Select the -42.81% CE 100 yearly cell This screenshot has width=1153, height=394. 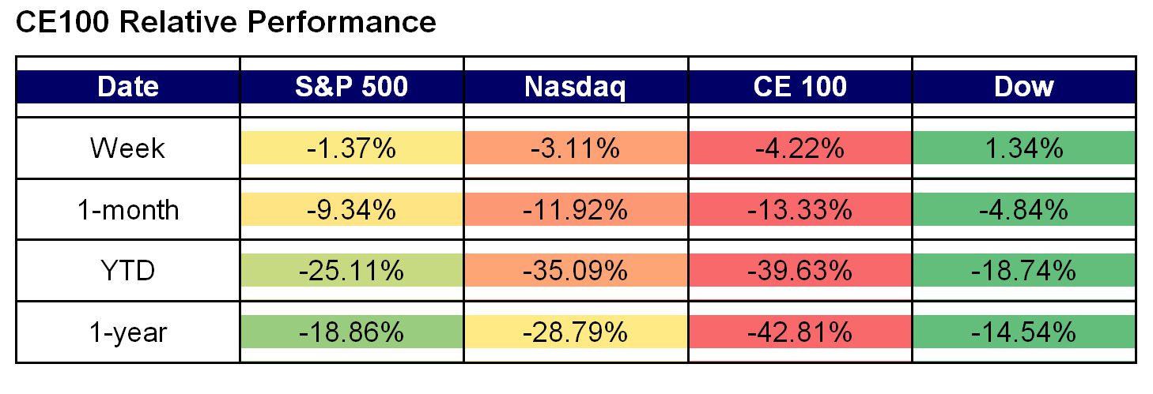tap(800, 332)
